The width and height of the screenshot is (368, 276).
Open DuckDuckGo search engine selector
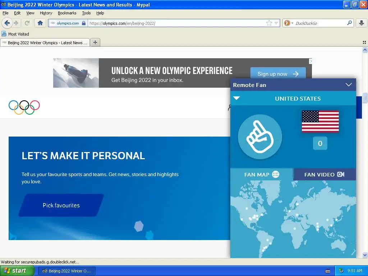(289, 23)
